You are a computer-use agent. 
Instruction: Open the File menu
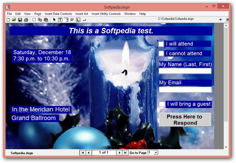pos(9,14)
